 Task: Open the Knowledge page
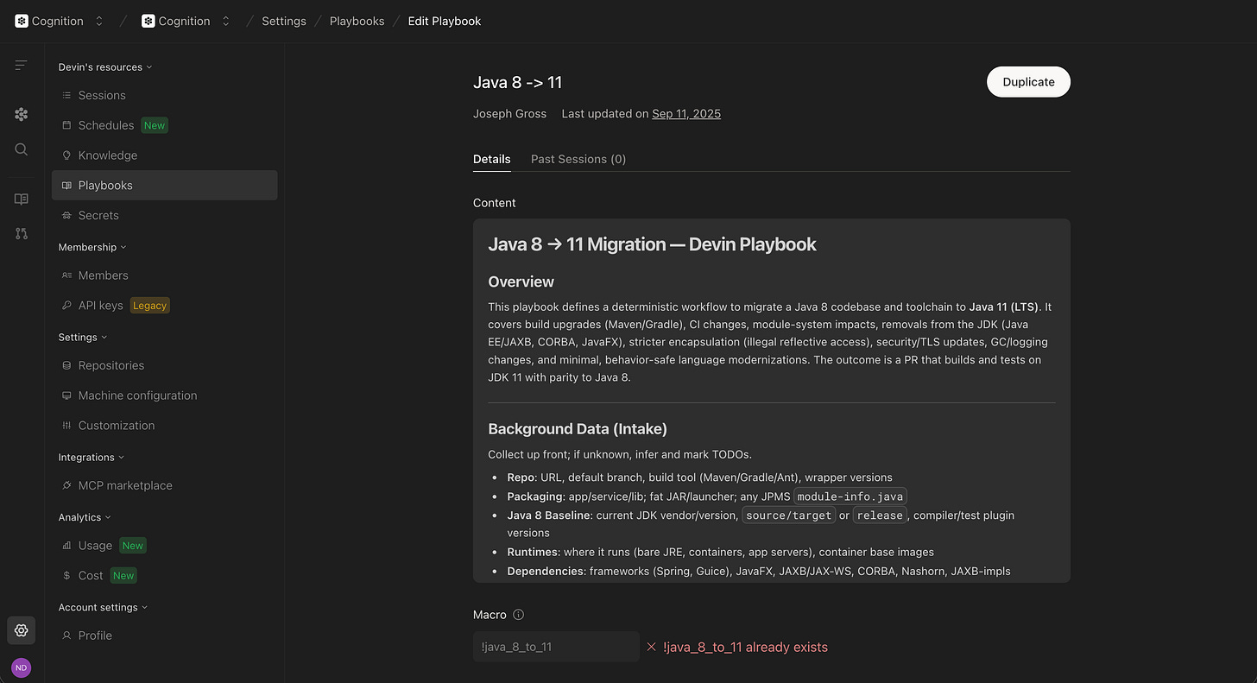click(165, 155)
